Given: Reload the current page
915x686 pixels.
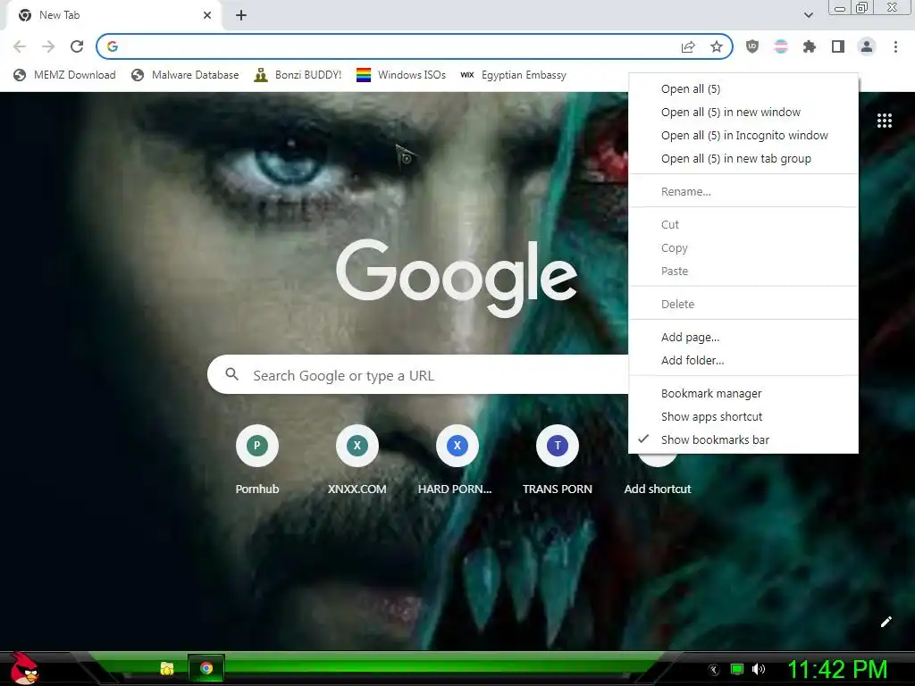Looking at the screenshot, I should (x=77, y=46).
